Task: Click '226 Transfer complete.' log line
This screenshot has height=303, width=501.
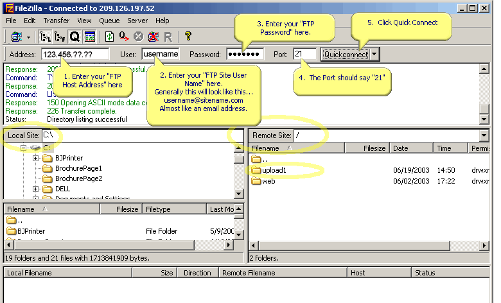Action: coord(82,111)
